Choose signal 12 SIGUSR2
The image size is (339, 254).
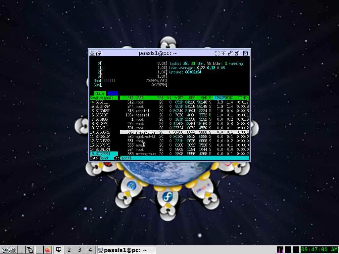click(x=104, y=141)
